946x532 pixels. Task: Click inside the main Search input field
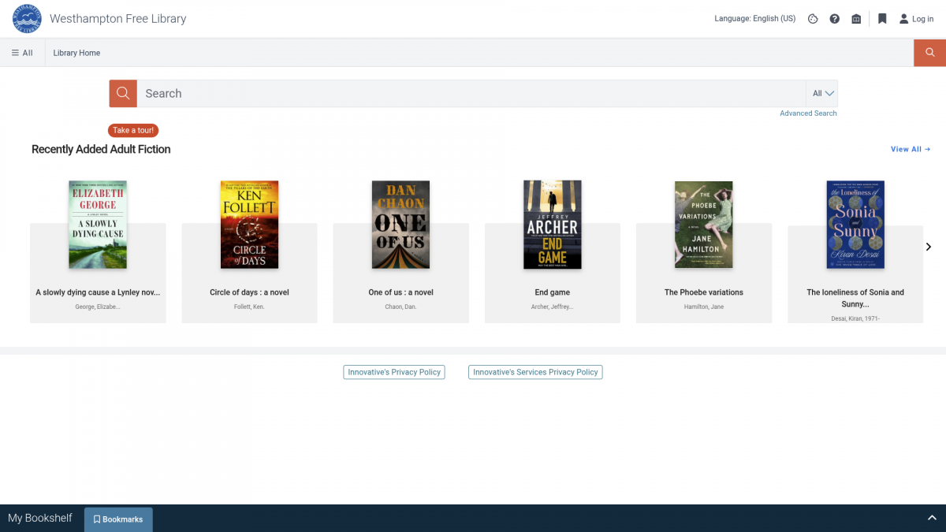coord(471,93)
